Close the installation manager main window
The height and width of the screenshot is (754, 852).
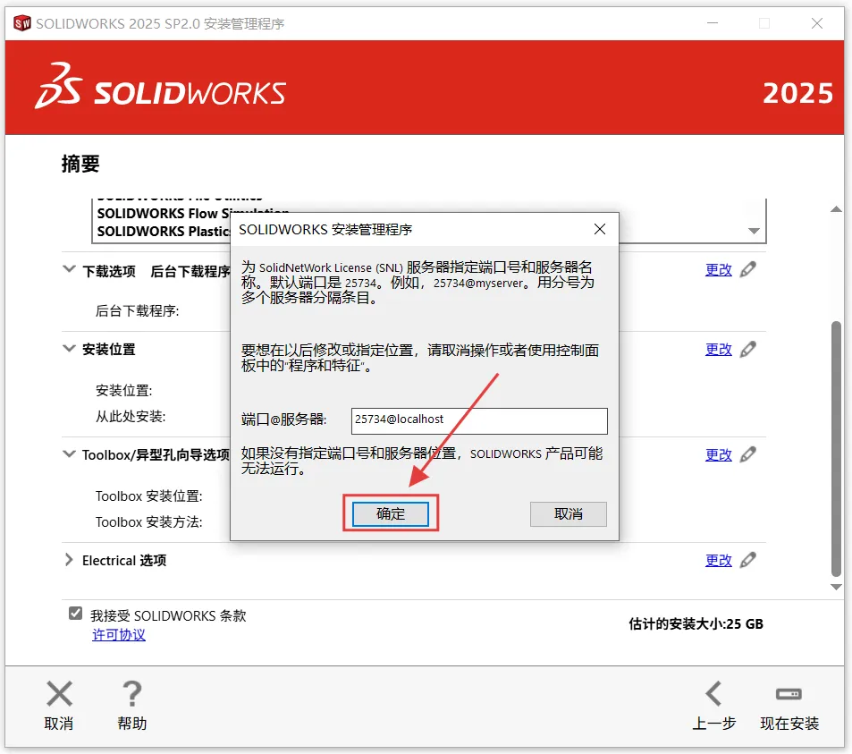816,23
